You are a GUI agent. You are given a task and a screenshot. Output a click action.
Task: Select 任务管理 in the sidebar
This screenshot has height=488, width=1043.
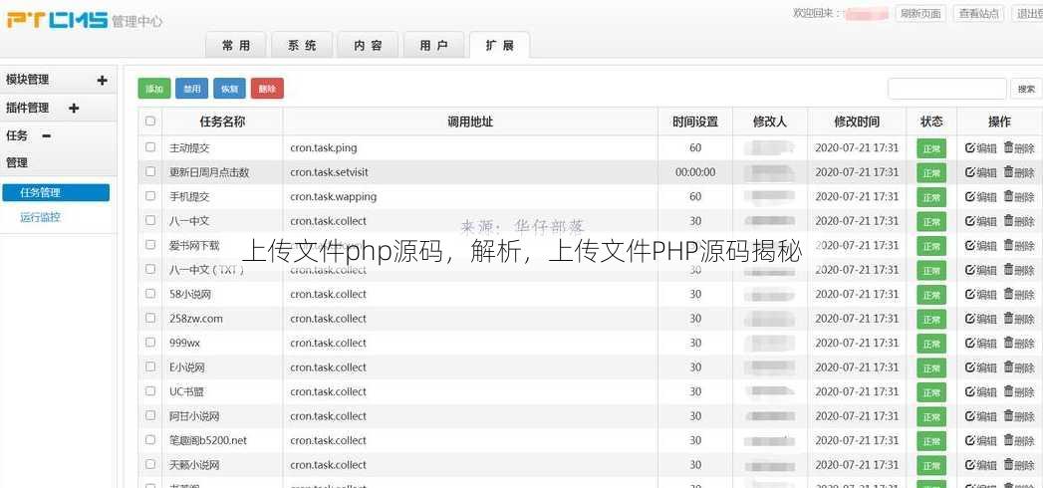56,193
